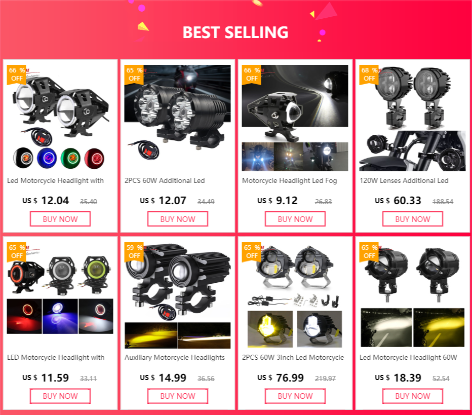
Task: Click BUY NOW for the US $18.39 headlight
Action: click(x=413, y=396)
